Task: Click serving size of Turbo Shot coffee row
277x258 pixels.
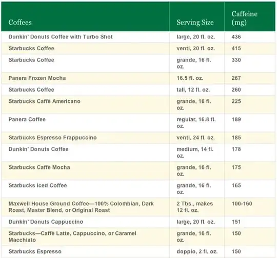Action: click(195, 37)
